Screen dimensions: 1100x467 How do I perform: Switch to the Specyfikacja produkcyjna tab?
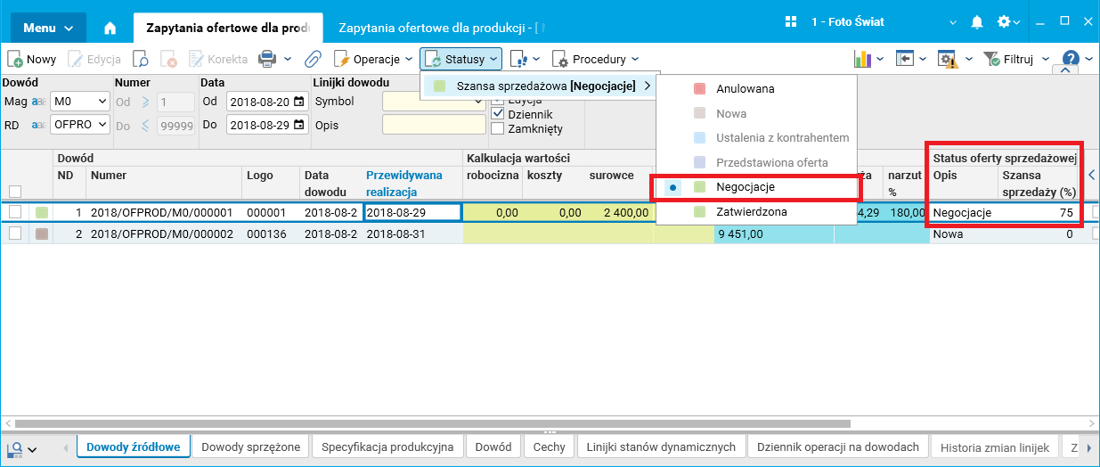click(387, 447)
